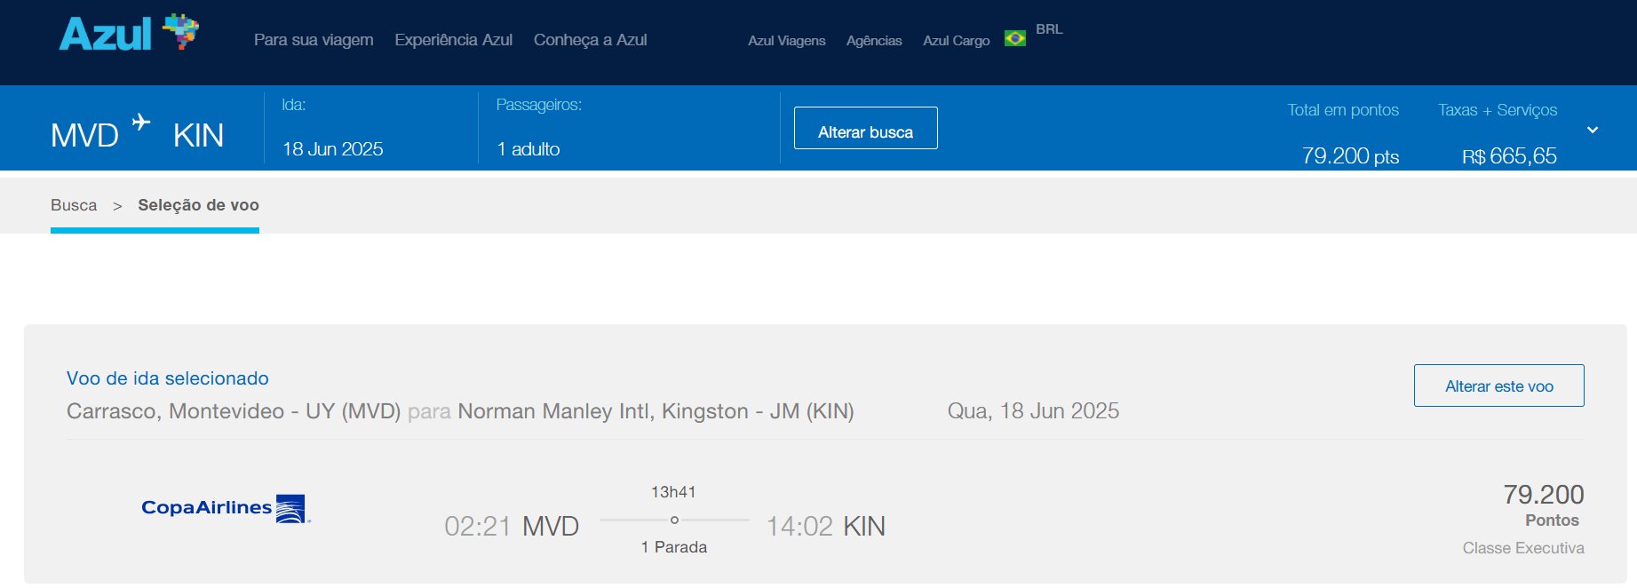Click the airplane icon between MVD and KIN
1637x588 pixels.
click(x=141, y=122)
